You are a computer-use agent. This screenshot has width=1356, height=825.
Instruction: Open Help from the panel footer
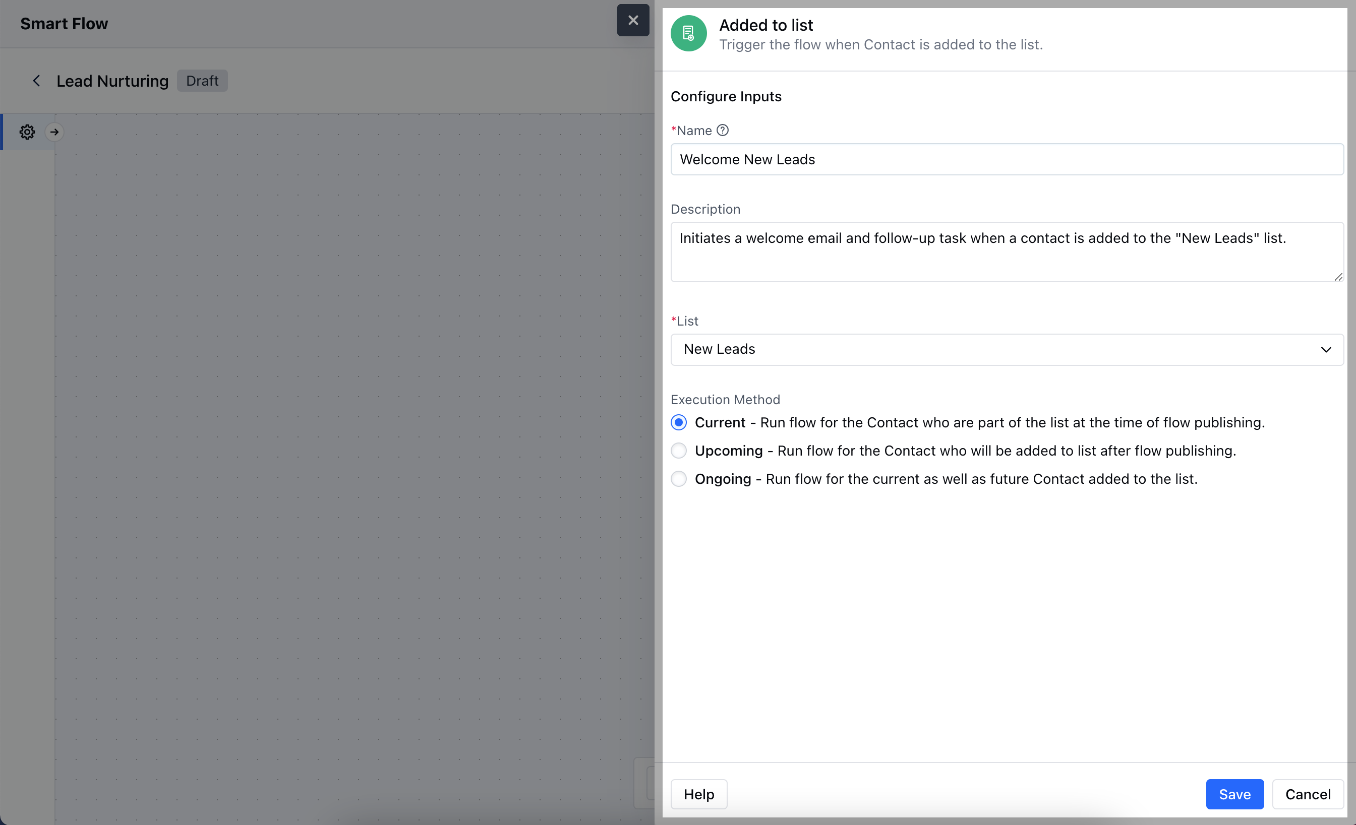click(x=698, y=794)
